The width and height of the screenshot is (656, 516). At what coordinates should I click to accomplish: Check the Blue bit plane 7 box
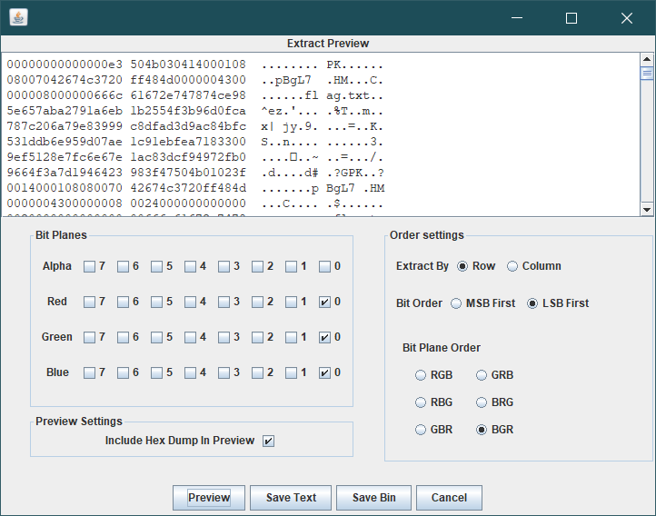click(89, 372)
